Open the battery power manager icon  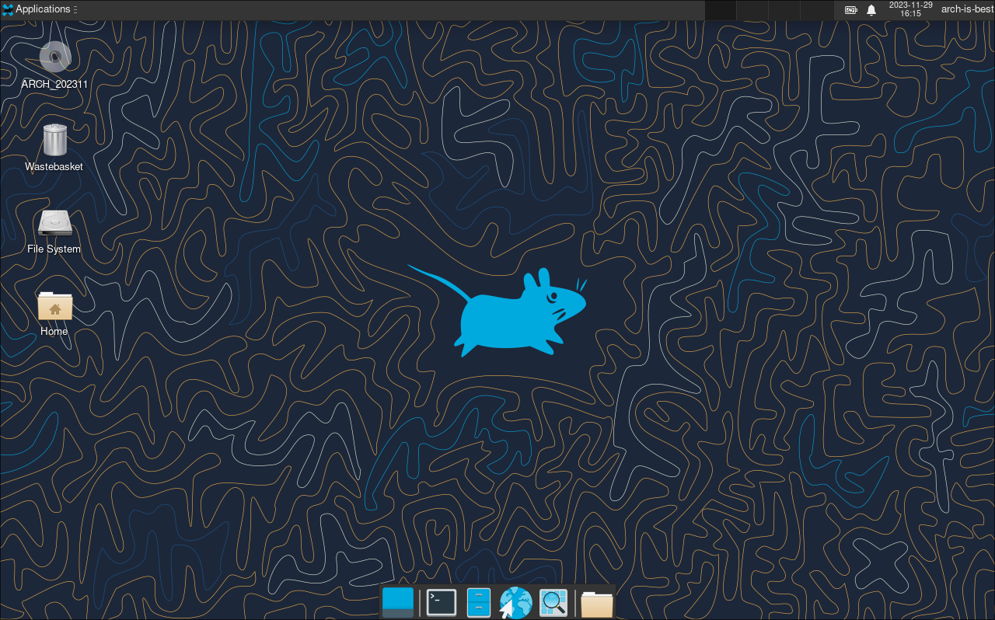tap(851, 10)
